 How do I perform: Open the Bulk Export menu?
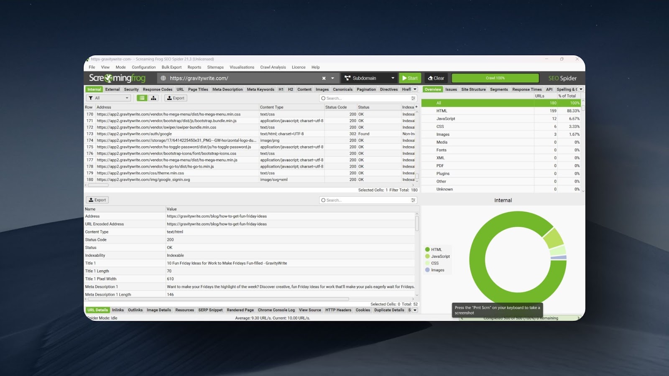pos(171,67)
